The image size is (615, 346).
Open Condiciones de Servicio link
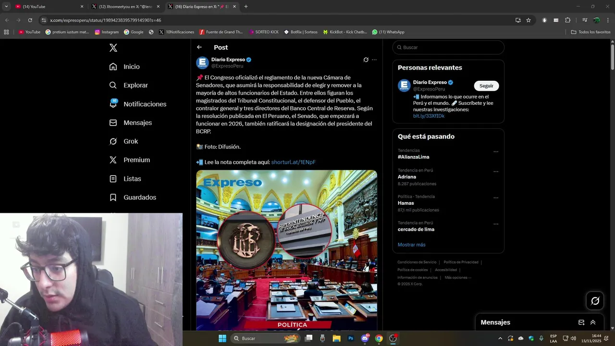coord(417,262)
